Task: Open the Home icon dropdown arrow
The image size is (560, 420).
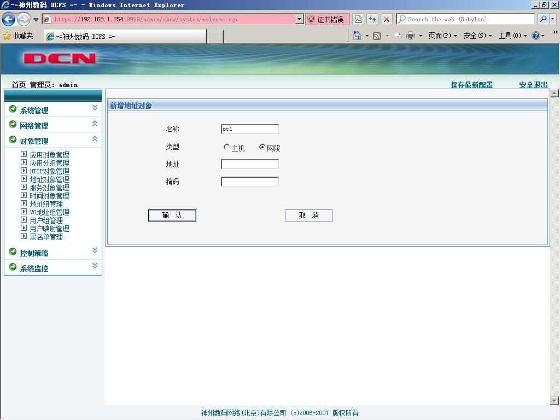Action: pyautogui.click(x=367, y=36)
